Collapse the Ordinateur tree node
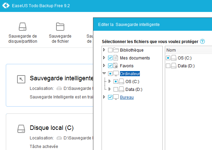The height and width of the screenshot is (150, 212). pos(104,73)
